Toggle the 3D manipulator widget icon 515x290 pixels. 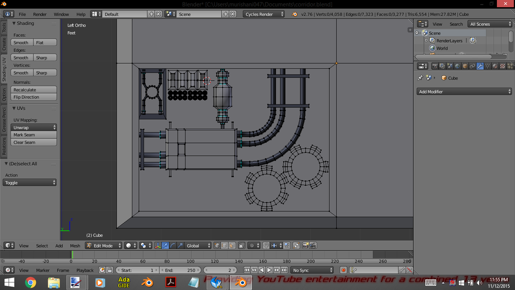click(157, 246)
